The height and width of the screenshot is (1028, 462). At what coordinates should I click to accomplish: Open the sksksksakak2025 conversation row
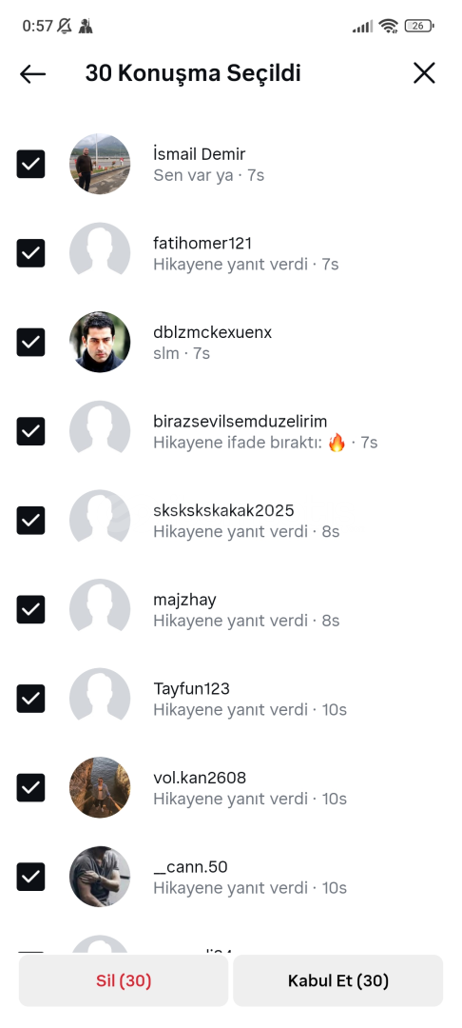[231, 521]
